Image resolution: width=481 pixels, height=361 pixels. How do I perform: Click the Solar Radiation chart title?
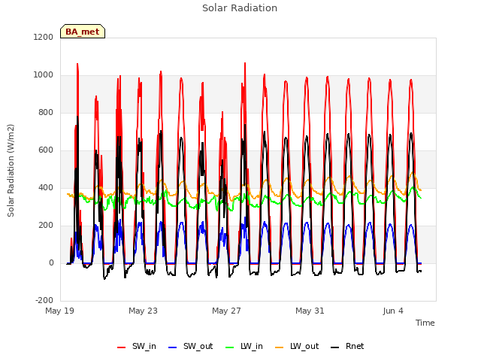point(240,8)
